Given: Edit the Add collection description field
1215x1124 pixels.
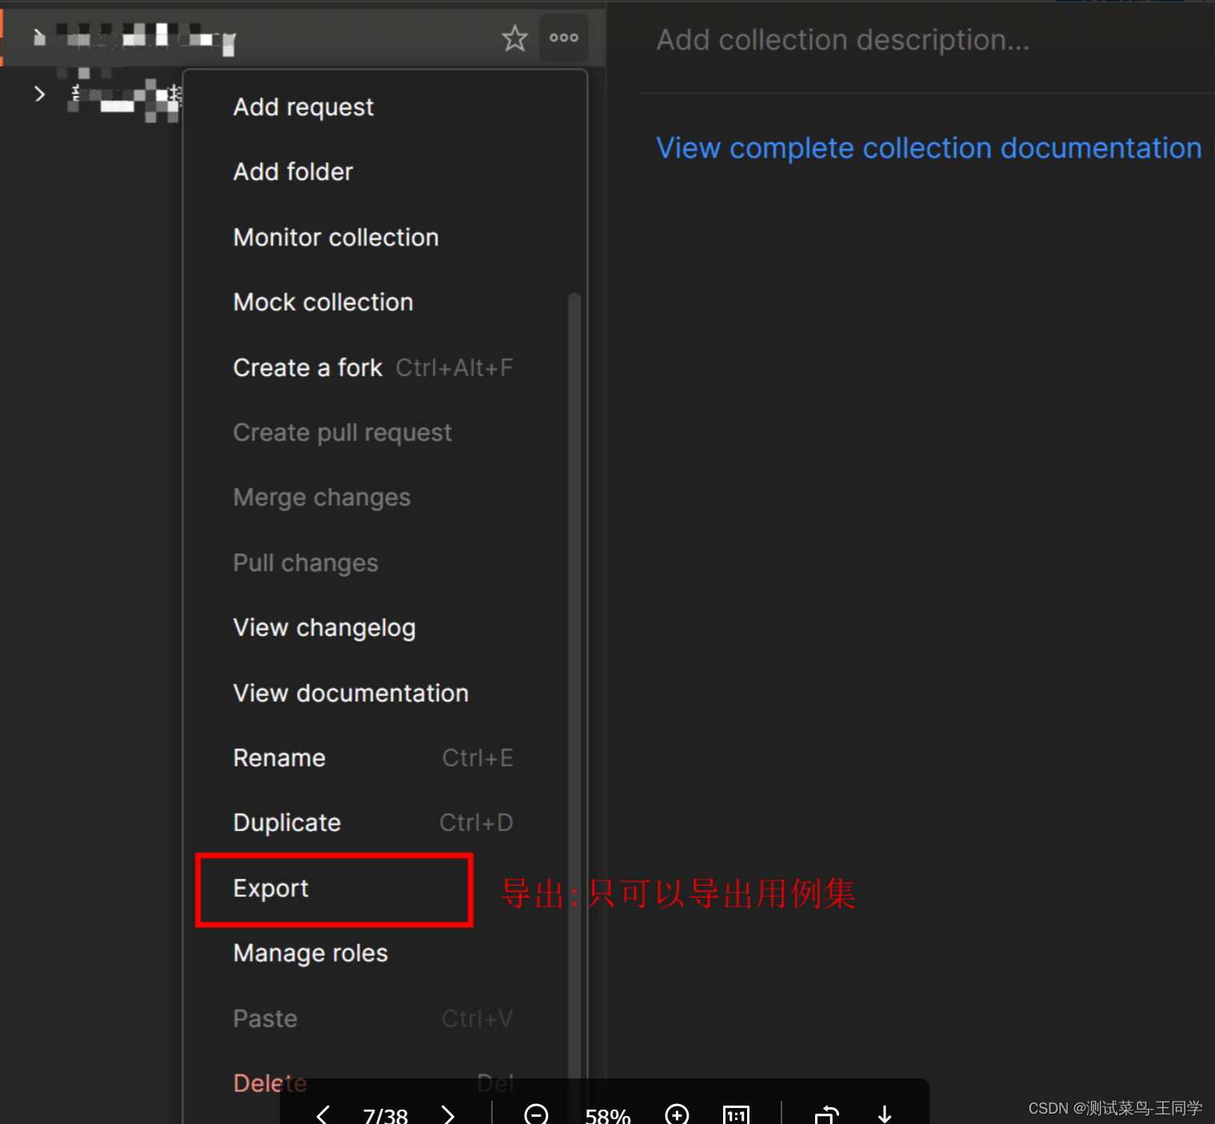Looking at the screenshot, I should click(843, 40).
